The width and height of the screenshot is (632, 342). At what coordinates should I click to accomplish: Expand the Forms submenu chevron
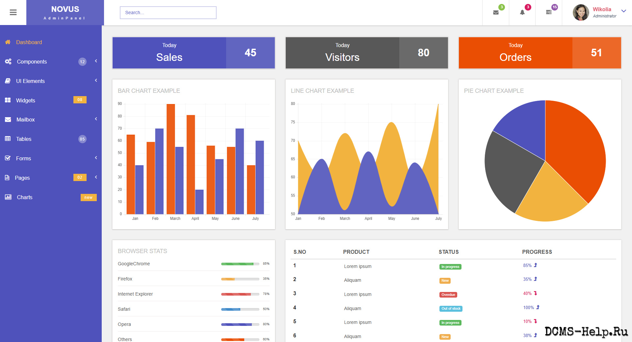(x=96, y=158)
